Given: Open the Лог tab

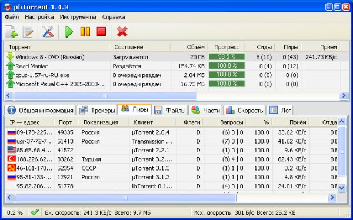Looking at the screenshot, I should (280, 111).
